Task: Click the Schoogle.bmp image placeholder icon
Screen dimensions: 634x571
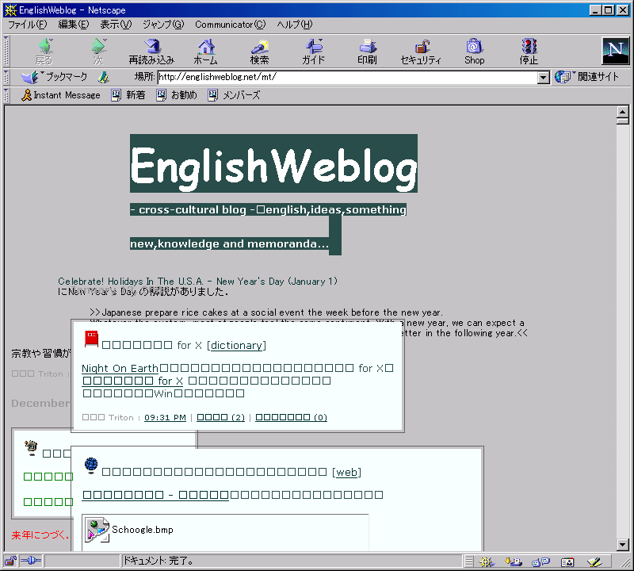Action: pos(97,530)
